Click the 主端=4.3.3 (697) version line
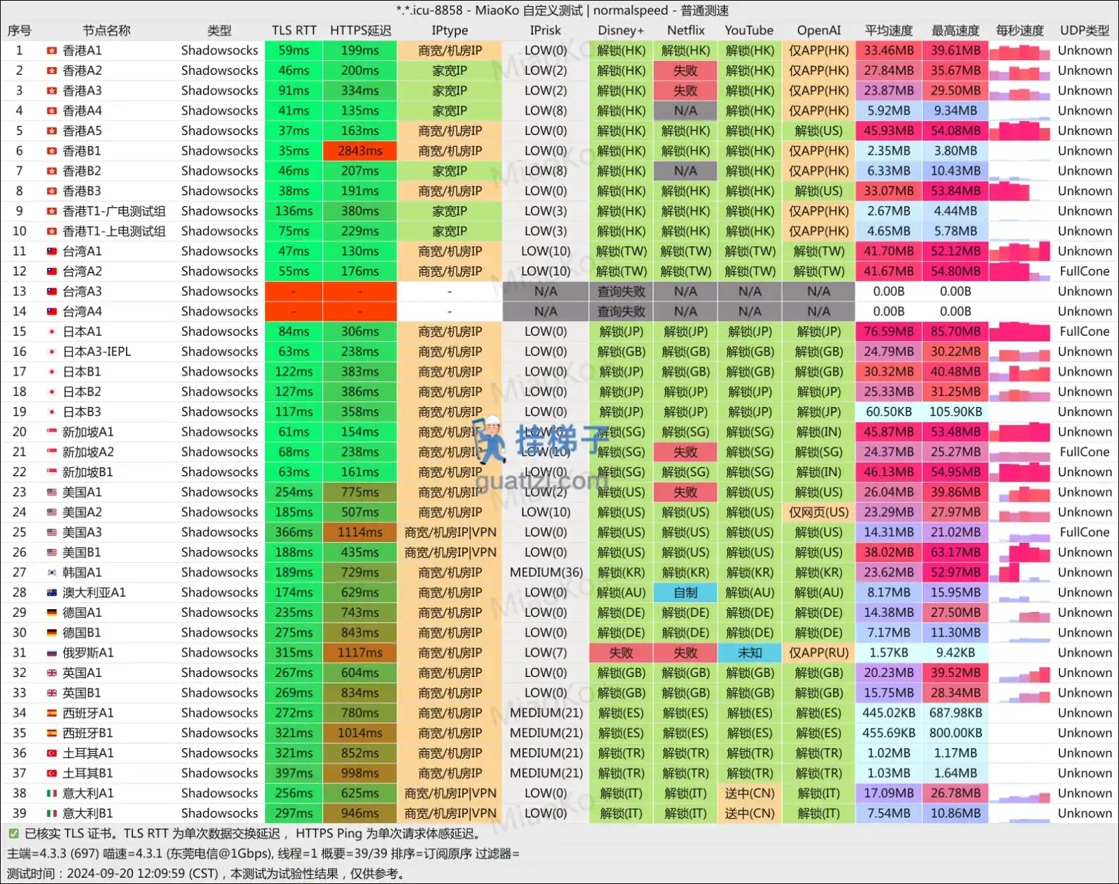 coord(263,854)
